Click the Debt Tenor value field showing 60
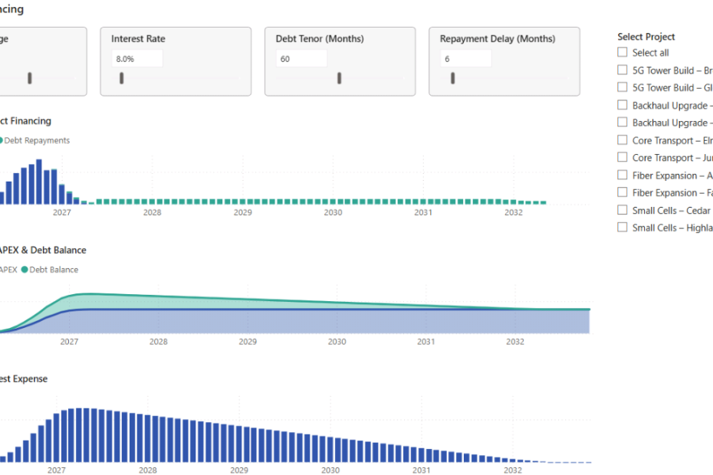713x475 pixels. click(301, 57)
